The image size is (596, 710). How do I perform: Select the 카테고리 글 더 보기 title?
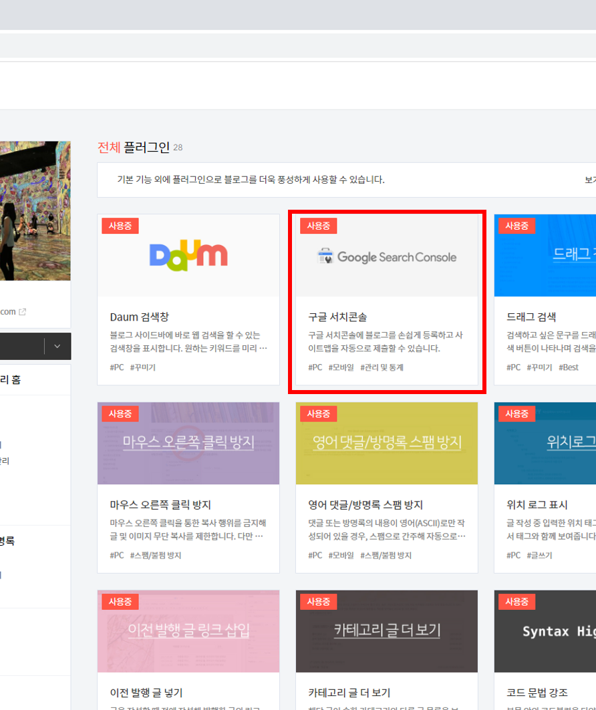tap(349, 693)
